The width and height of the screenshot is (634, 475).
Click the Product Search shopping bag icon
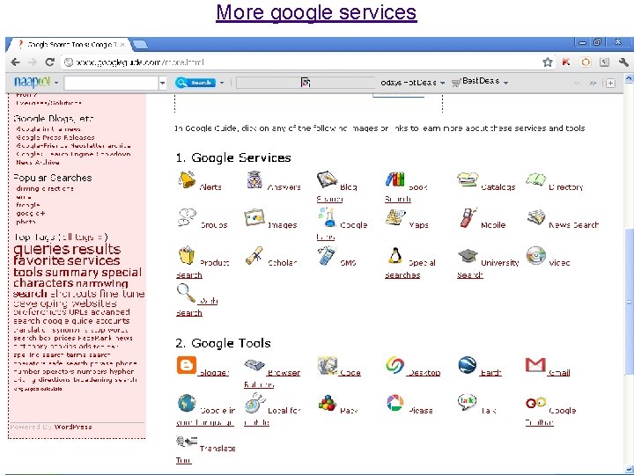pyautogui.click(x=187, y=255)
